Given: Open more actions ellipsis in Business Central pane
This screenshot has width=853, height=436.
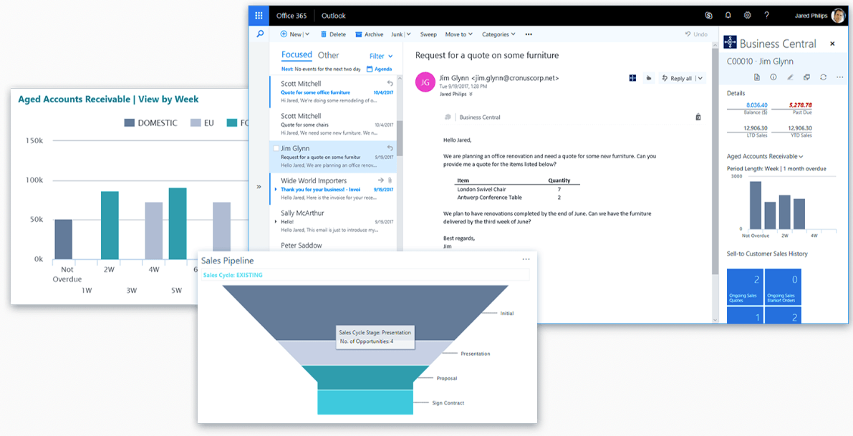Looking at the screenshot, I should coord(839,77).
